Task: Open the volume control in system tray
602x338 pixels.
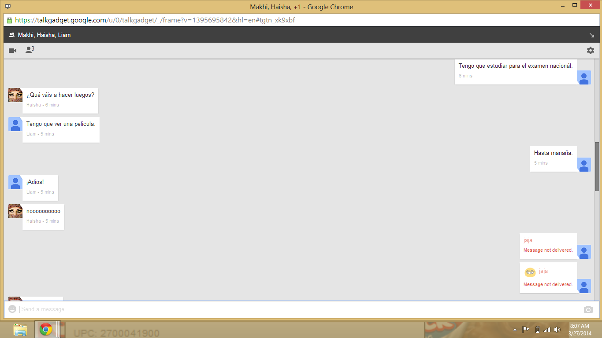Action: (x=557, y=330)
